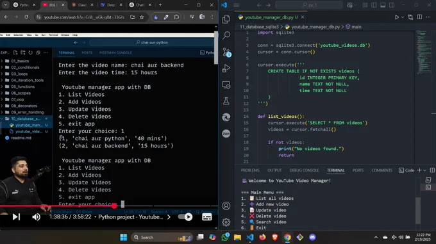The image size is (436, 244).
Task: Click the YouTube address bar URL
Action: pyautogui.click(x=84, y=17)
